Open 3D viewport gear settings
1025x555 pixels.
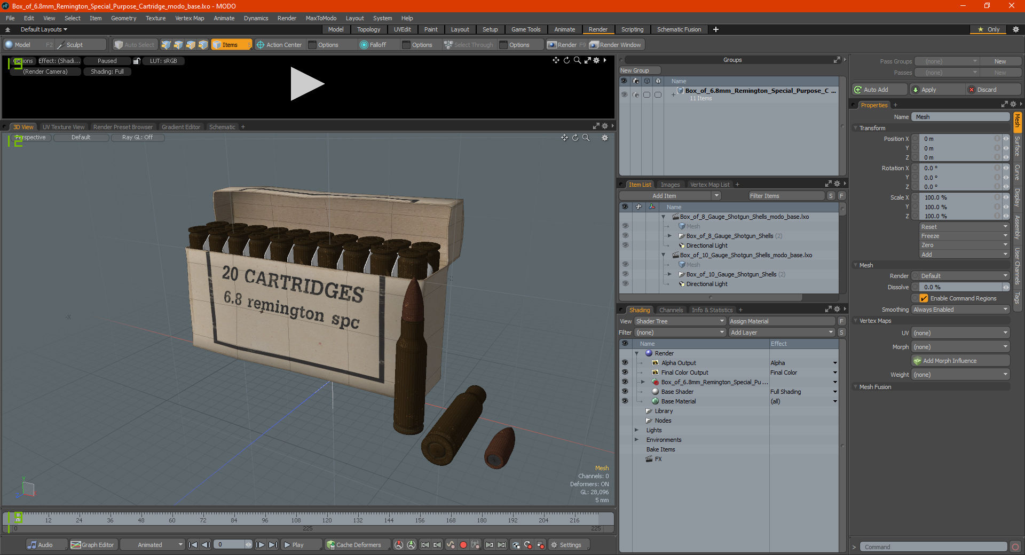605,138
